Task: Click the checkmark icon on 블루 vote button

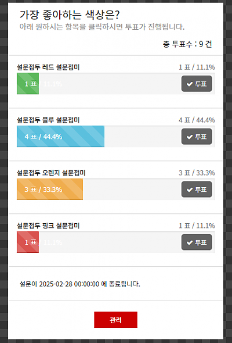Action: (190, 137)
